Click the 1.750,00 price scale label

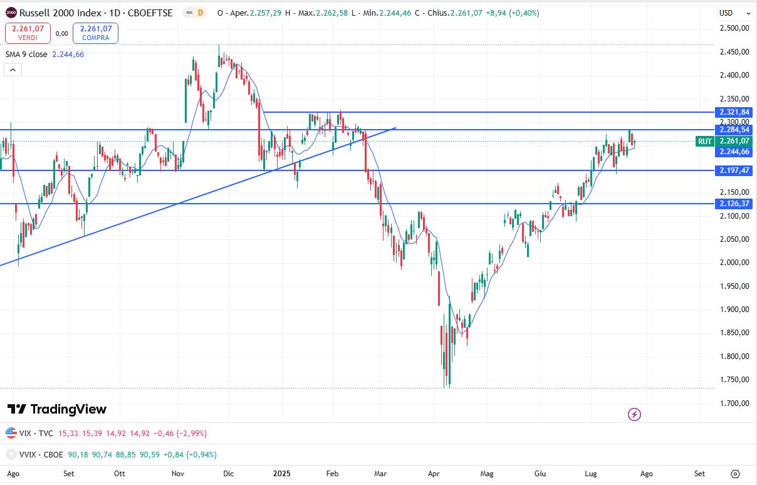[x=734, y=380]
